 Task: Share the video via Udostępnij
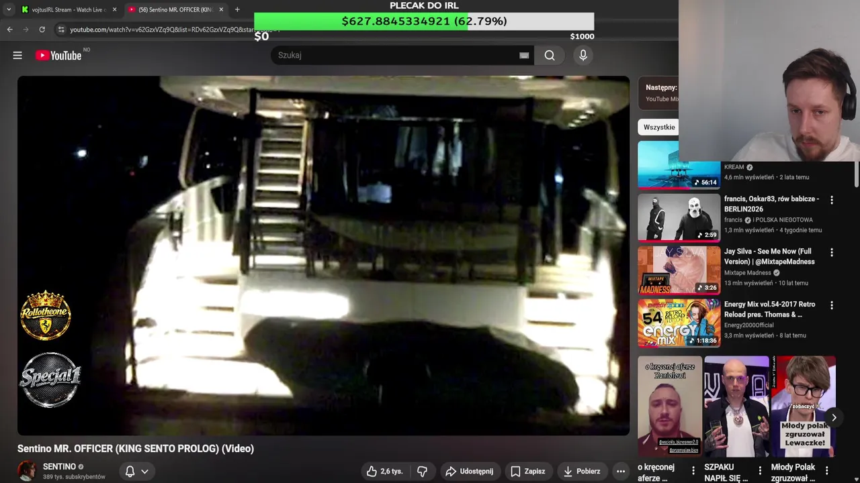point(469,471)
